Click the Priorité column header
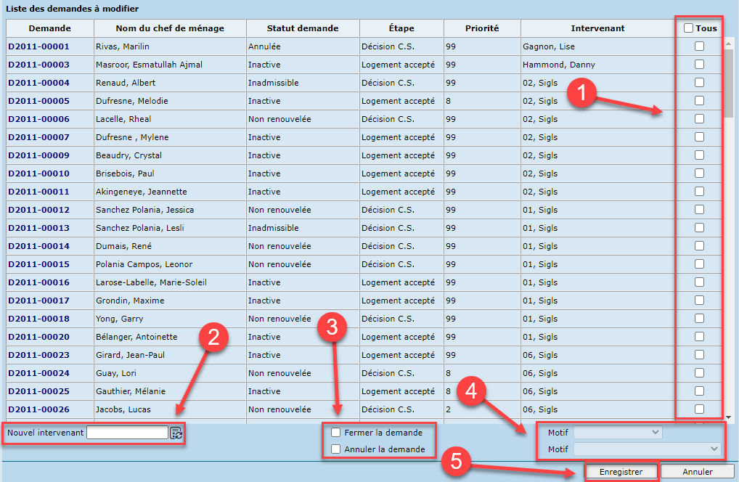The height and width of the screenshot is (482, 739). click(482, 28)
